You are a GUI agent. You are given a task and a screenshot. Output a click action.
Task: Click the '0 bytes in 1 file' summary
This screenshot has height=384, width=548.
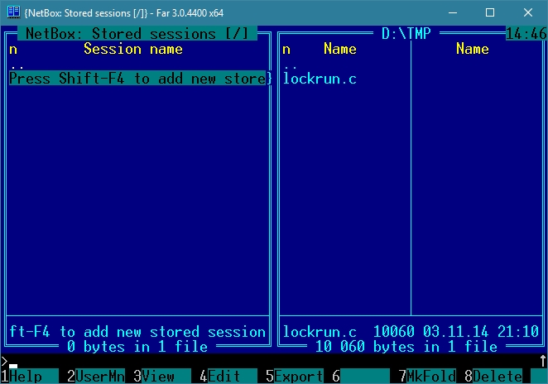[137, 347]
